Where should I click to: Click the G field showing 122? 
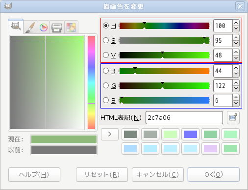pos(223,85)
